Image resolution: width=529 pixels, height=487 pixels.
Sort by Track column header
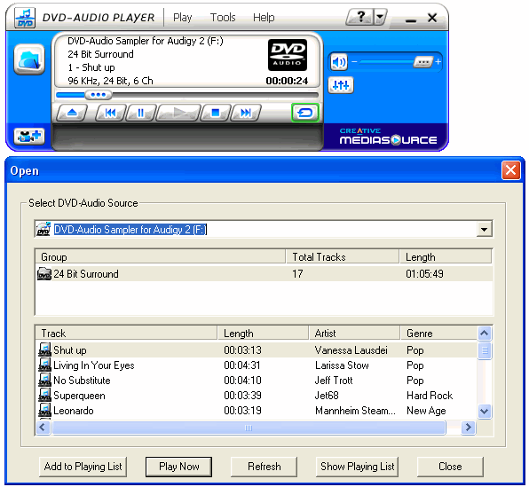pos(126,334)
